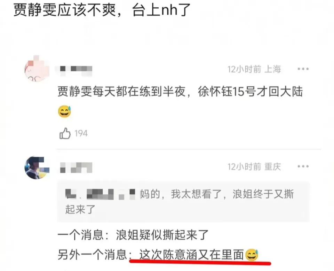The width and height of the screenshot is (334, 271).
Task: Tap quoted text ending 起来了
Action: click(x=80, y=209)
